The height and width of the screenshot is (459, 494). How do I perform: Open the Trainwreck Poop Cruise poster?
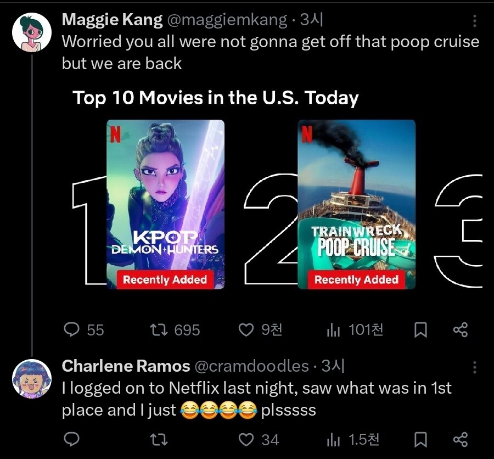click(x=357, y=204)
